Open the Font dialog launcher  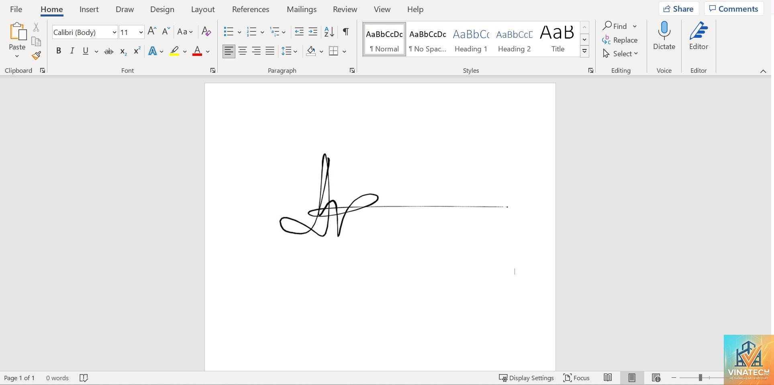click(x=213, y=71)
